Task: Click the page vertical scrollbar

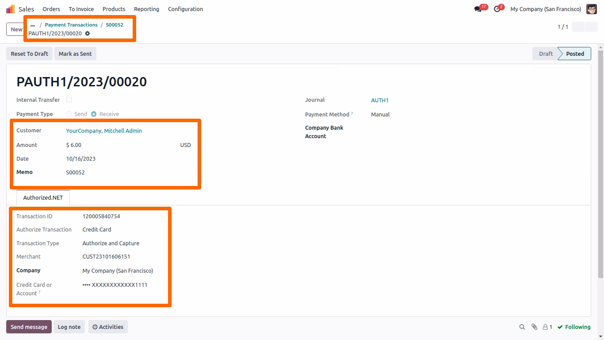Action: 600,164
